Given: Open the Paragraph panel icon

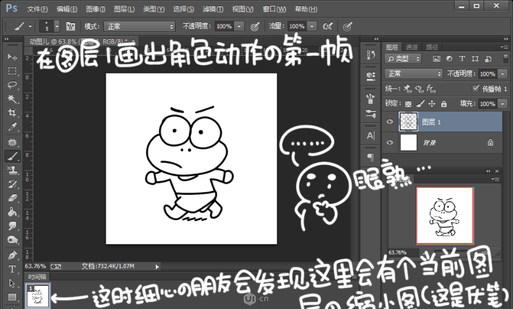Looking at the screenshot, I should [371, 158].
